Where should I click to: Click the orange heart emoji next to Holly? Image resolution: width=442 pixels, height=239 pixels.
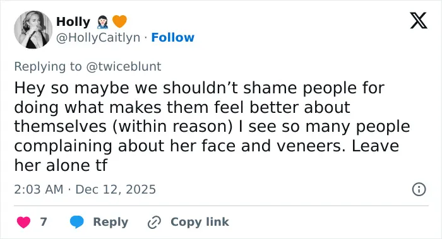(x=119, y=21)
